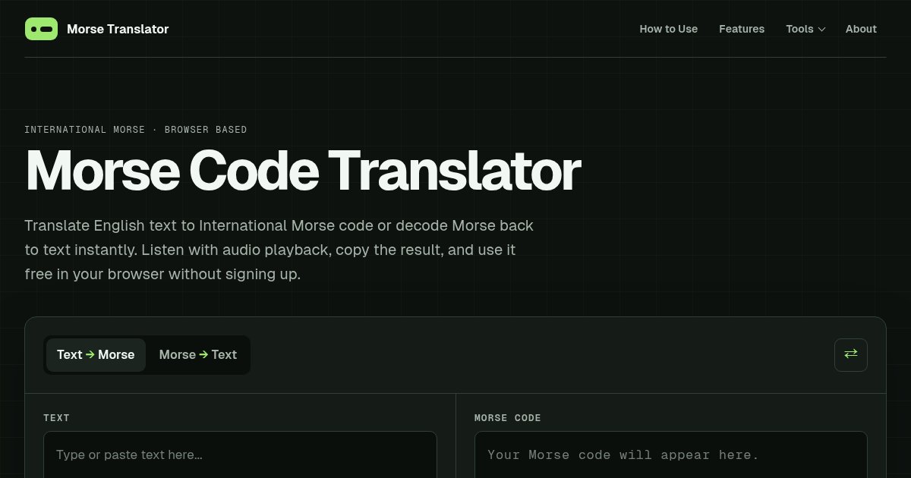
Task: Open the About page link
Action: click(x=861, y=29)
